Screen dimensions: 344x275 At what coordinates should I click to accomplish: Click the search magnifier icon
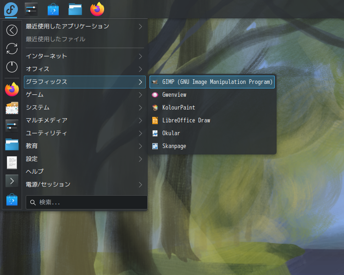click(x=33, y=203)
